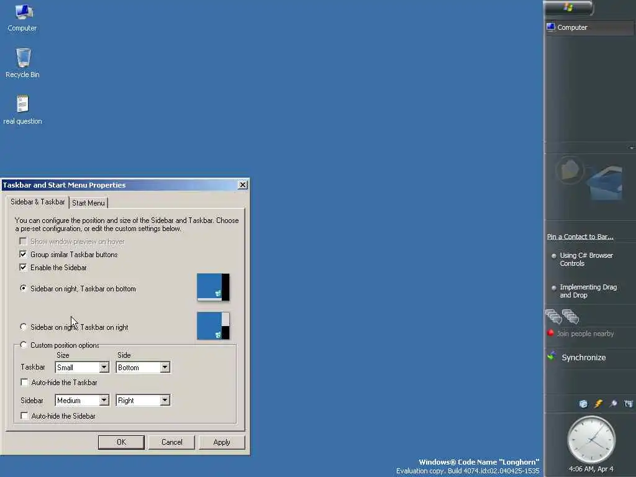
Task: Open the Start button atop the sidebar
Action: pos(568,7)
